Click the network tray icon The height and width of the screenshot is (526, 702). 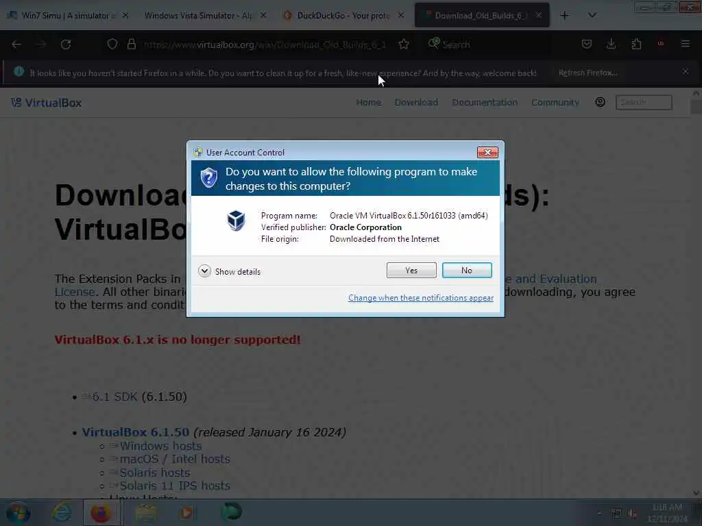coord(616,514)
